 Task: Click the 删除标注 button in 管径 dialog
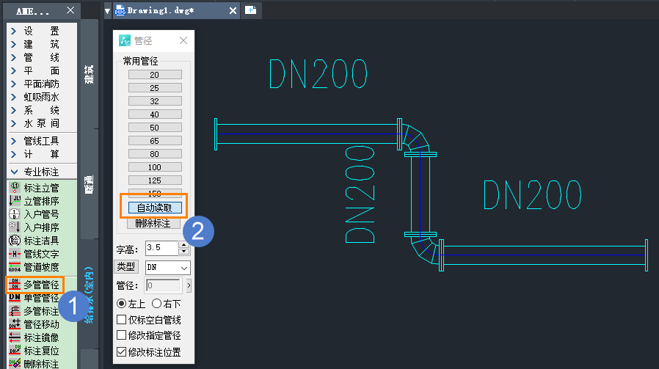point(153,223)
